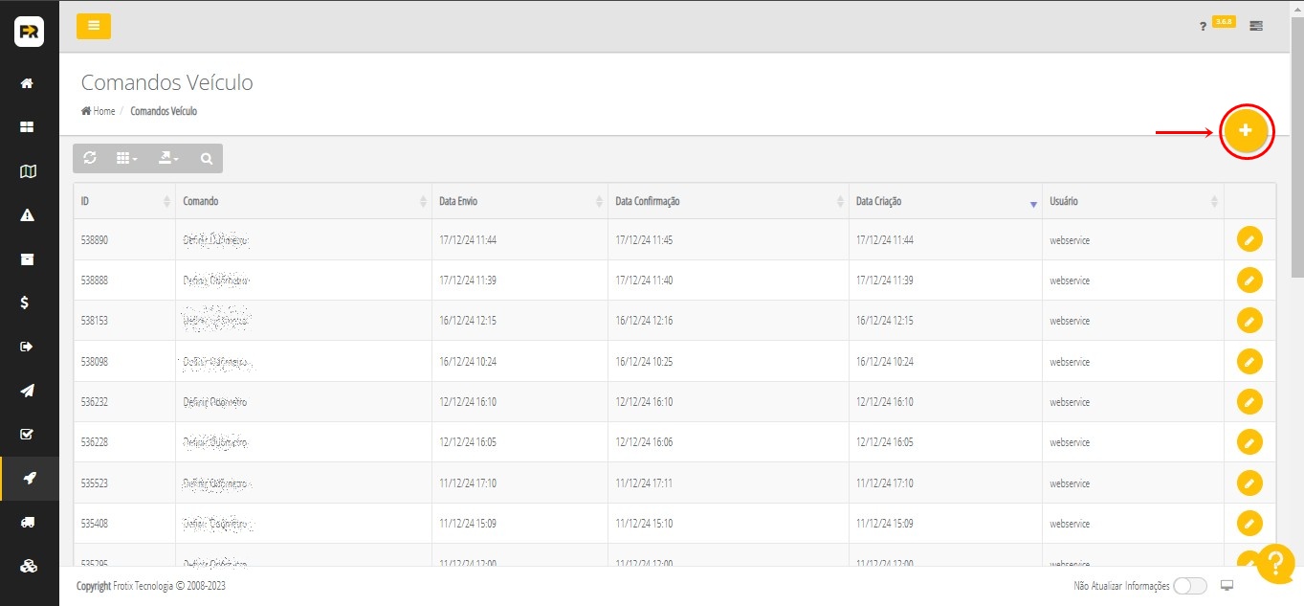This screenshot has height=606, width=1304.
Task: Click the refresh icon in the table toolbar
Action: 90,158
